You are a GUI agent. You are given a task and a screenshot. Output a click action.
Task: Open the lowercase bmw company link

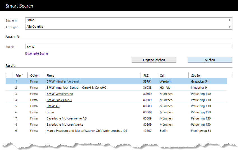point(50,112)
